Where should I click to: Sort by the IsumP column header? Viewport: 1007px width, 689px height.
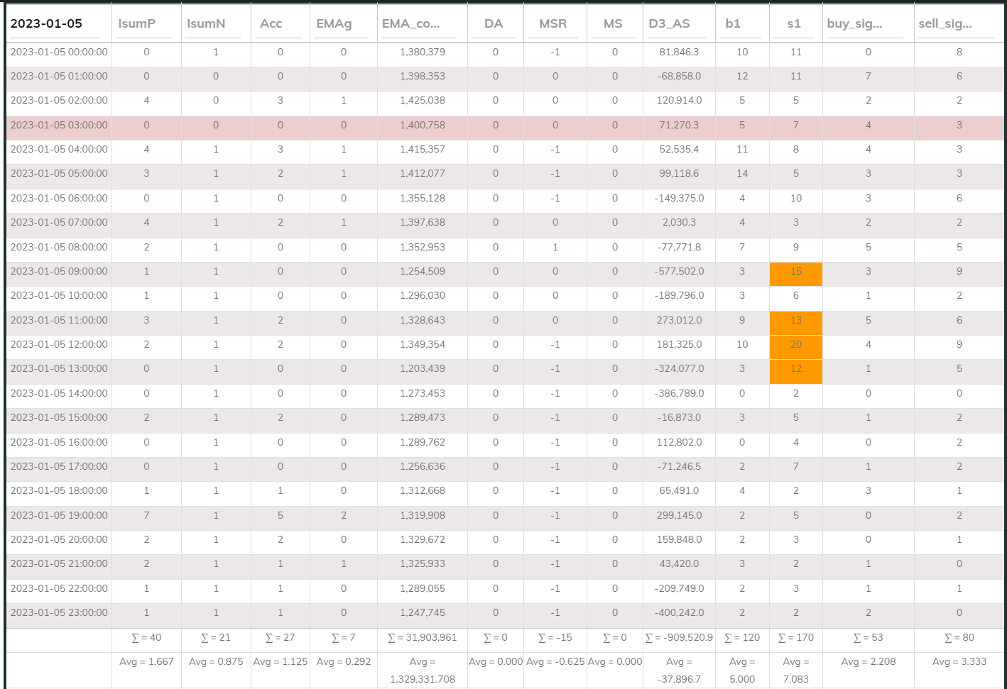137,23
